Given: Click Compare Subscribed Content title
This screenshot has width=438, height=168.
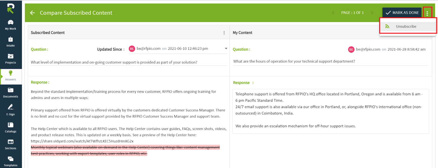Looking at the screenshot, I should (76, 13).
